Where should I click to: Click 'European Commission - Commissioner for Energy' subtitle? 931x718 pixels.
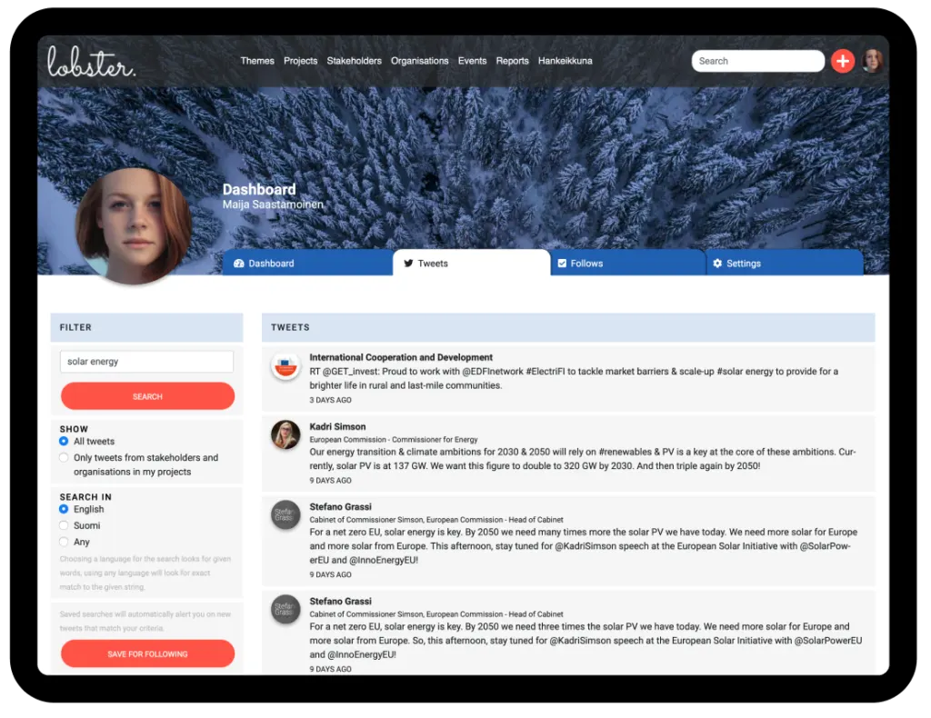click(x=393, y=440)
